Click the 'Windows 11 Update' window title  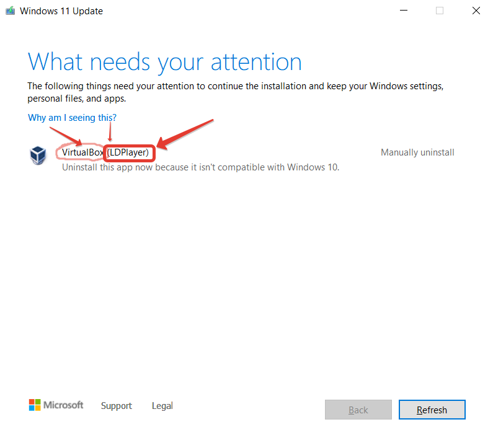click(x=61, y=11)
